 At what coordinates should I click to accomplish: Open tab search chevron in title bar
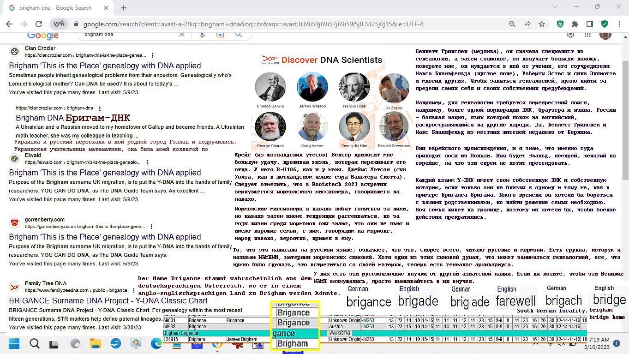555,7
